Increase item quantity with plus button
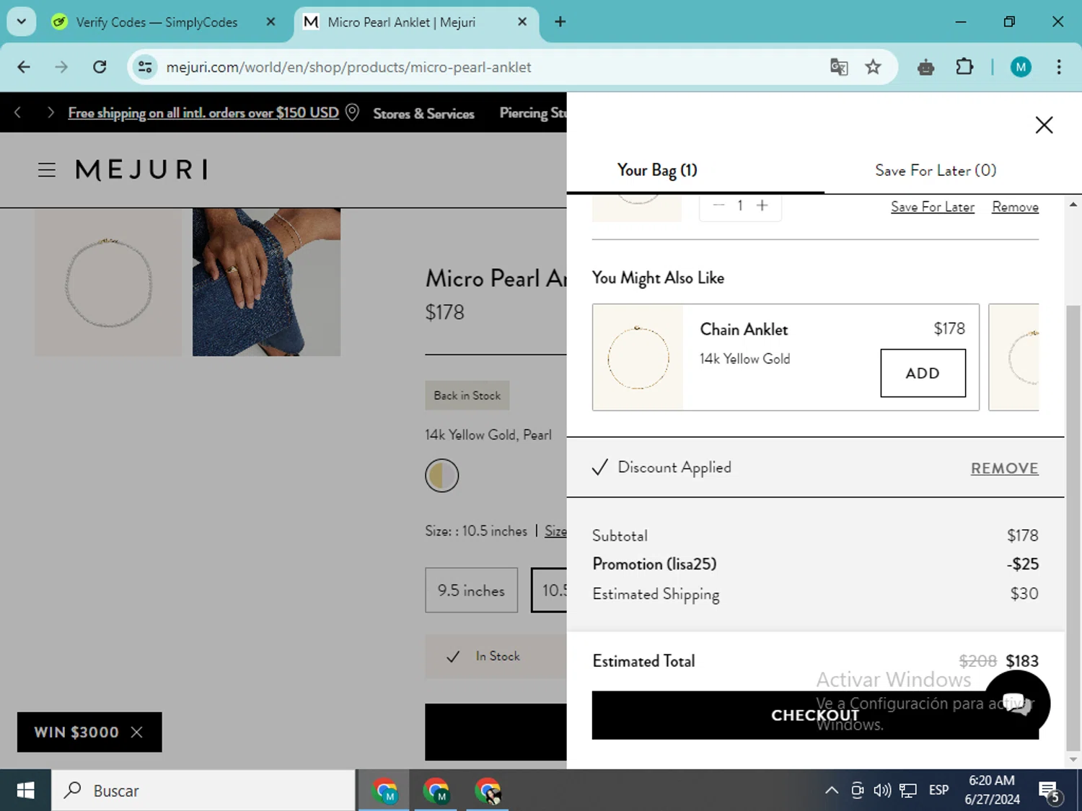This screenshot has width=1082, height=811. [x=762, y=205]
